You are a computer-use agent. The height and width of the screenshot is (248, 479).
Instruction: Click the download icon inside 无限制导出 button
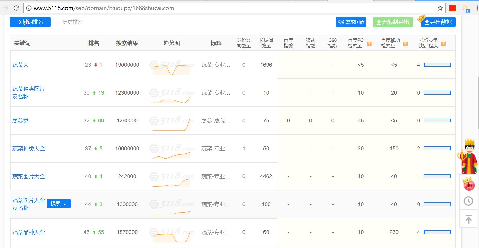(379, 22)
